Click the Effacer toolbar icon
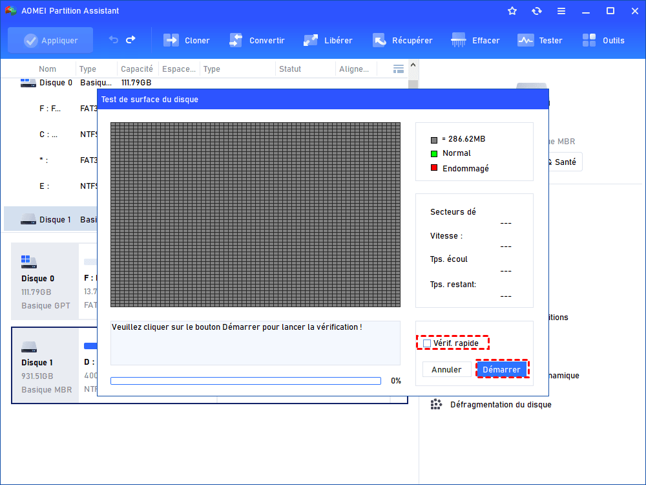 pos(459,40)
